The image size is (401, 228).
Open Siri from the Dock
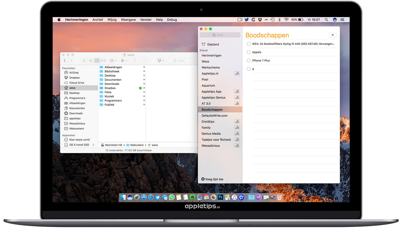[x=130, y=197]
